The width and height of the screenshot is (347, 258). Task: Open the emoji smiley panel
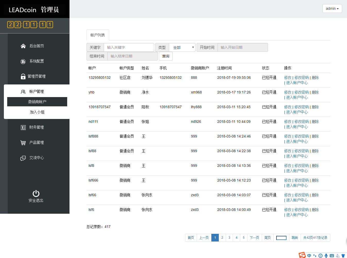click(320, 255)
